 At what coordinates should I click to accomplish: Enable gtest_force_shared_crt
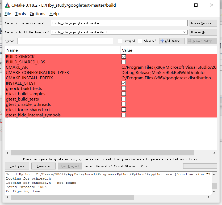[x=123, y=110]
